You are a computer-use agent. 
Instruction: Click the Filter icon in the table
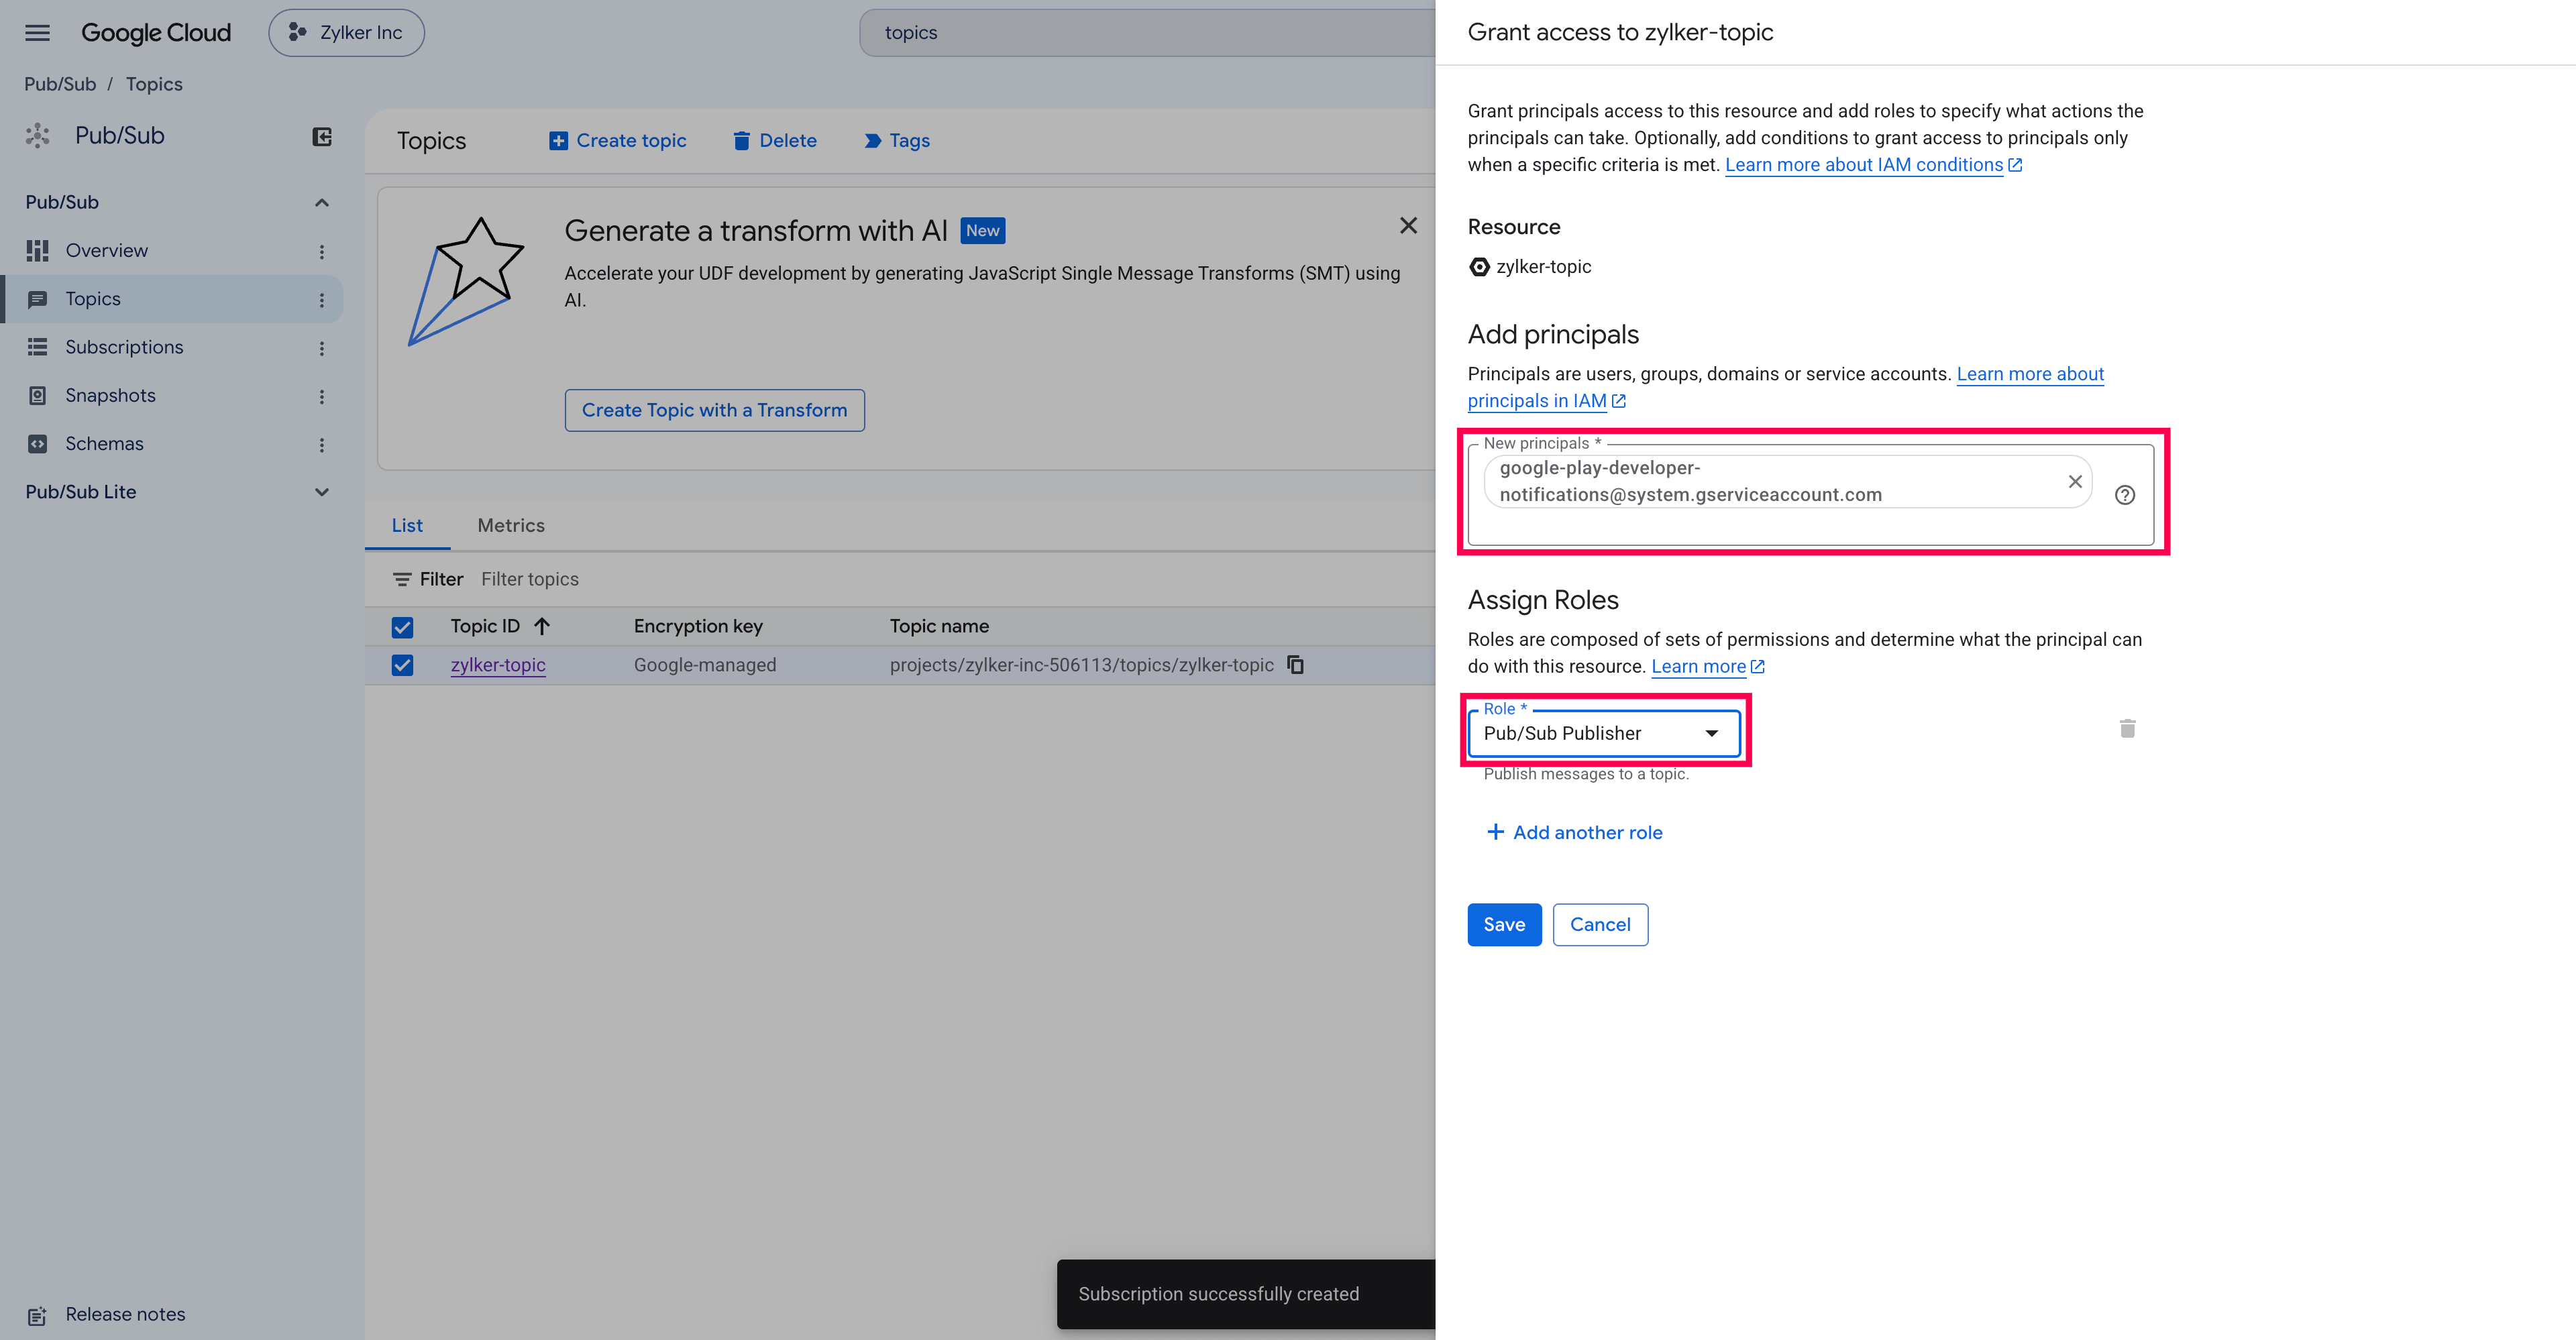401,580
